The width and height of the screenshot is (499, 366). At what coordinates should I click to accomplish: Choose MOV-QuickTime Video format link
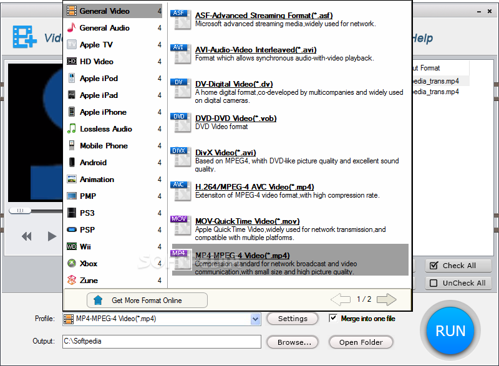click(x=247, y=221)
